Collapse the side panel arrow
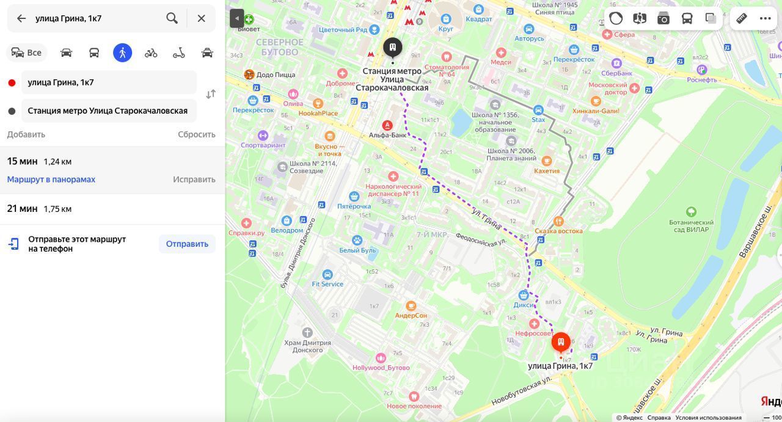The width and height of the screenshot is (782, 422). [237, 18]
